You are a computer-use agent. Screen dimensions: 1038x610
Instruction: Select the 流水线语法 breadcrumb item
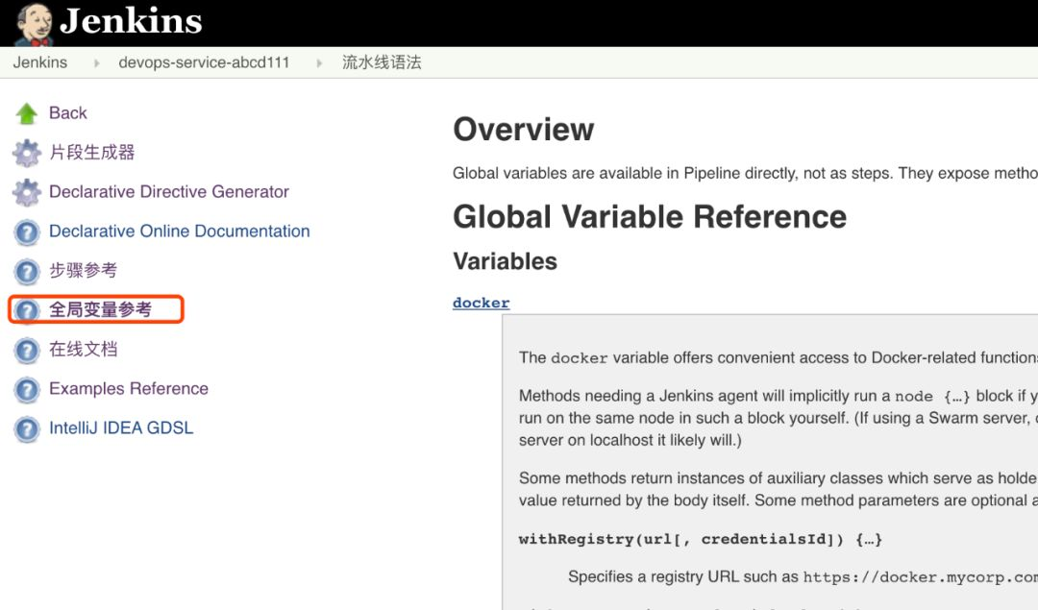coord(382,62)
